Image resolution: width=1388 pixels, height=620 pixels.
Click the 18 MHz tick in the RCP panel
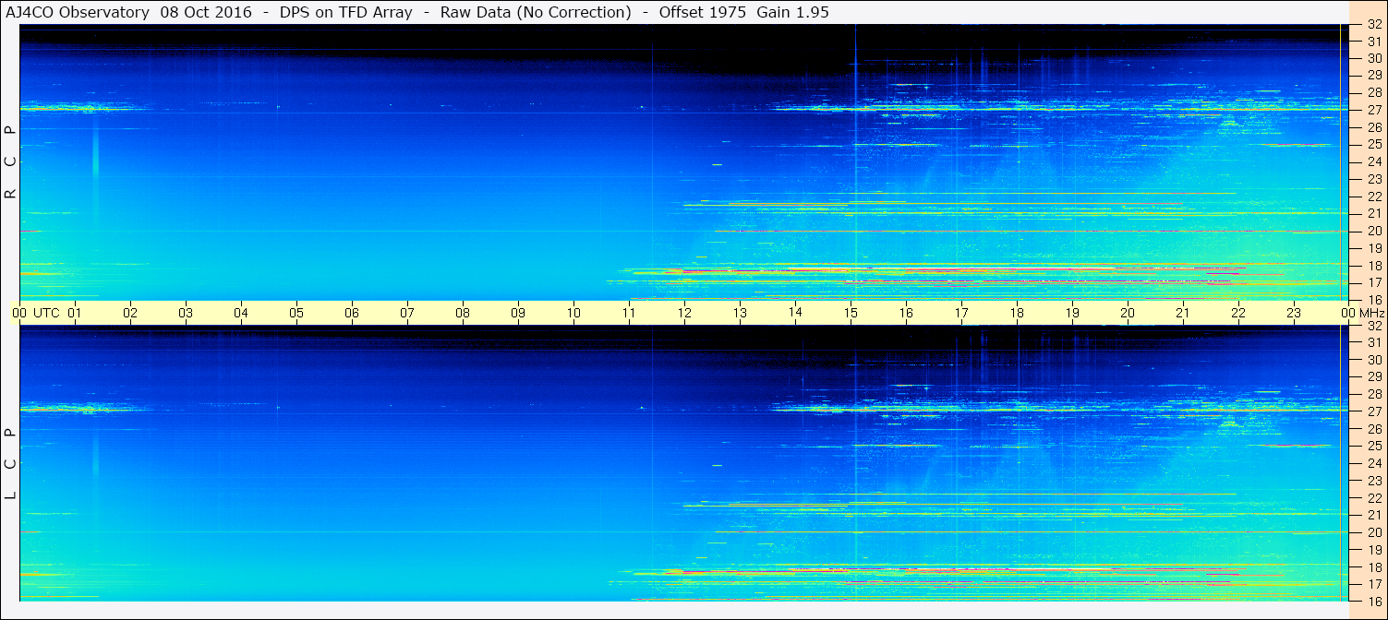click(1374, 266)
